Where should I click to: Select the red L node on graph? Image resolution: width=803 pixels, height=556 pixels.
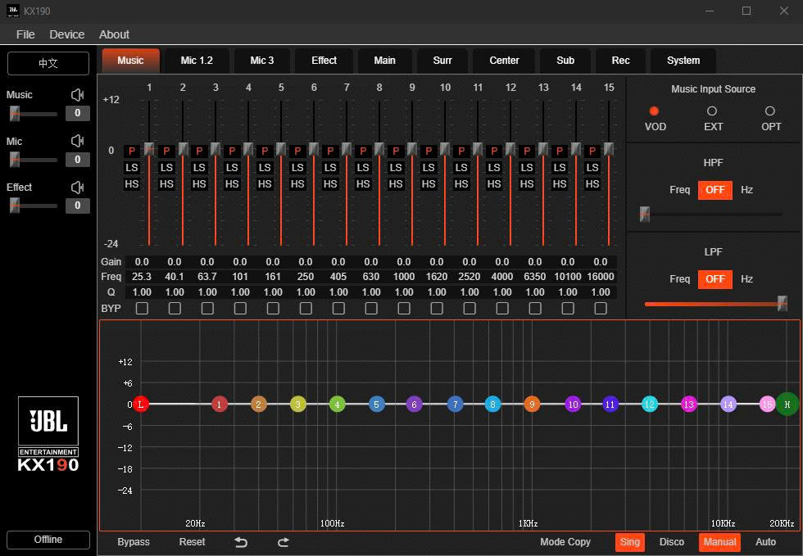pyautogui.click(x=141, y=404)
